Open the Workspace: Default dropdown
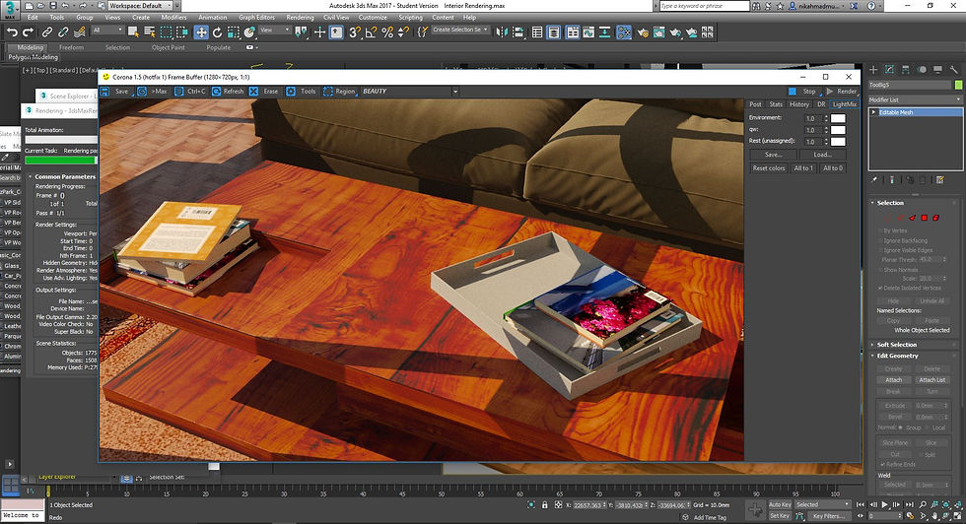The image size is (966, 524). [140, 6]
